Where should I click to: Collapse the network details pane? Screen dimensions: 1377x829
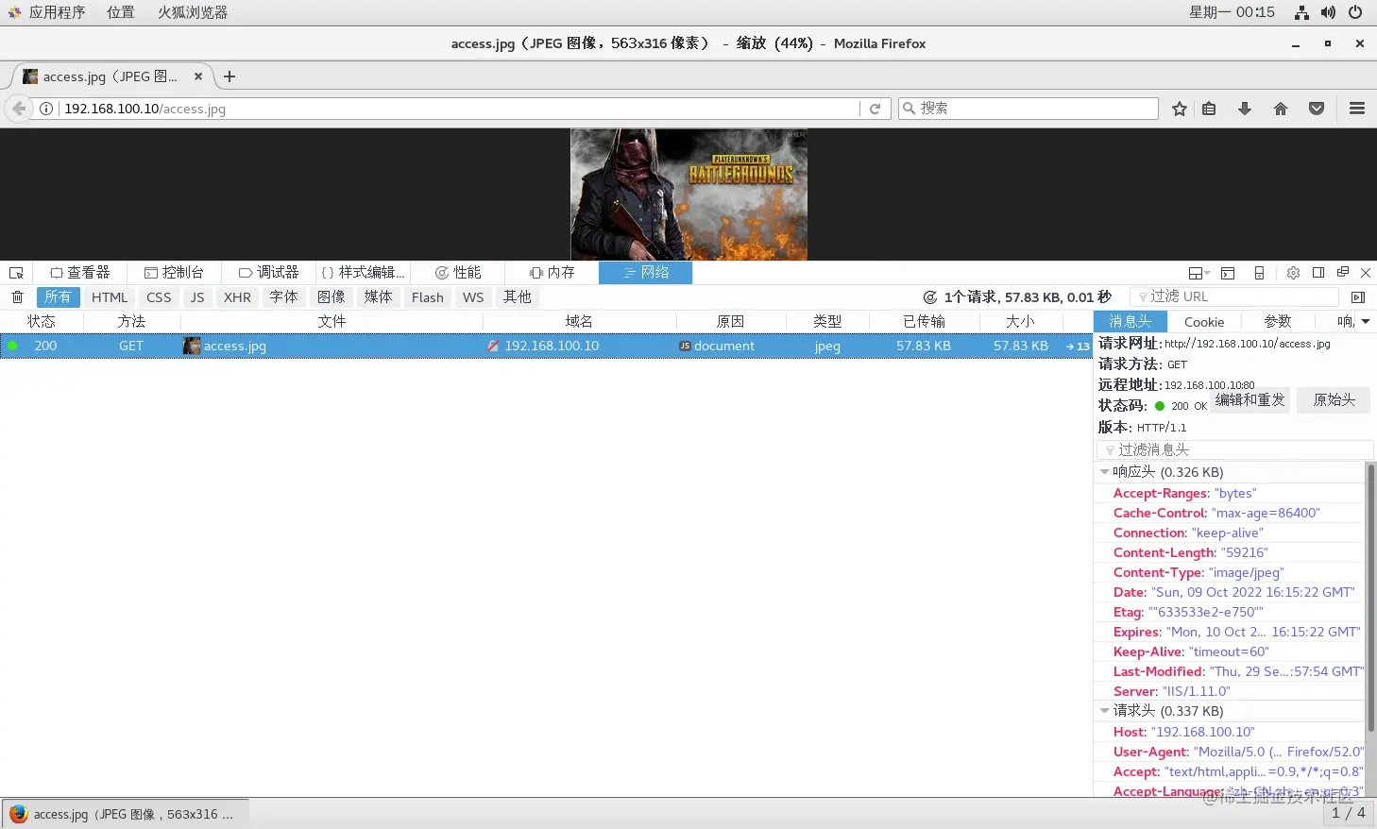(1358, 297)
